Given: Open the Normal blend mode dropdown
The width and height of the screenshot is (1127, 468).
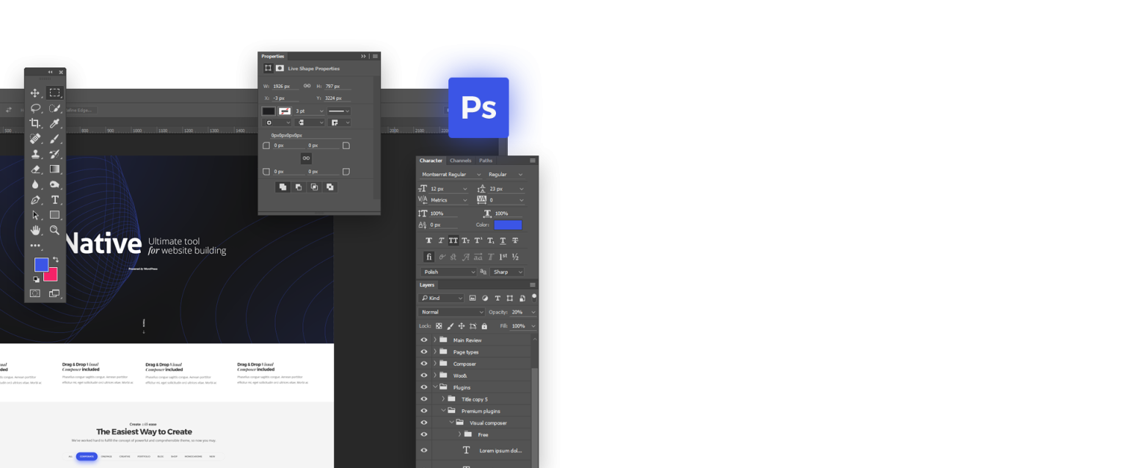Looking at the screenshot, I should [451, 312].
